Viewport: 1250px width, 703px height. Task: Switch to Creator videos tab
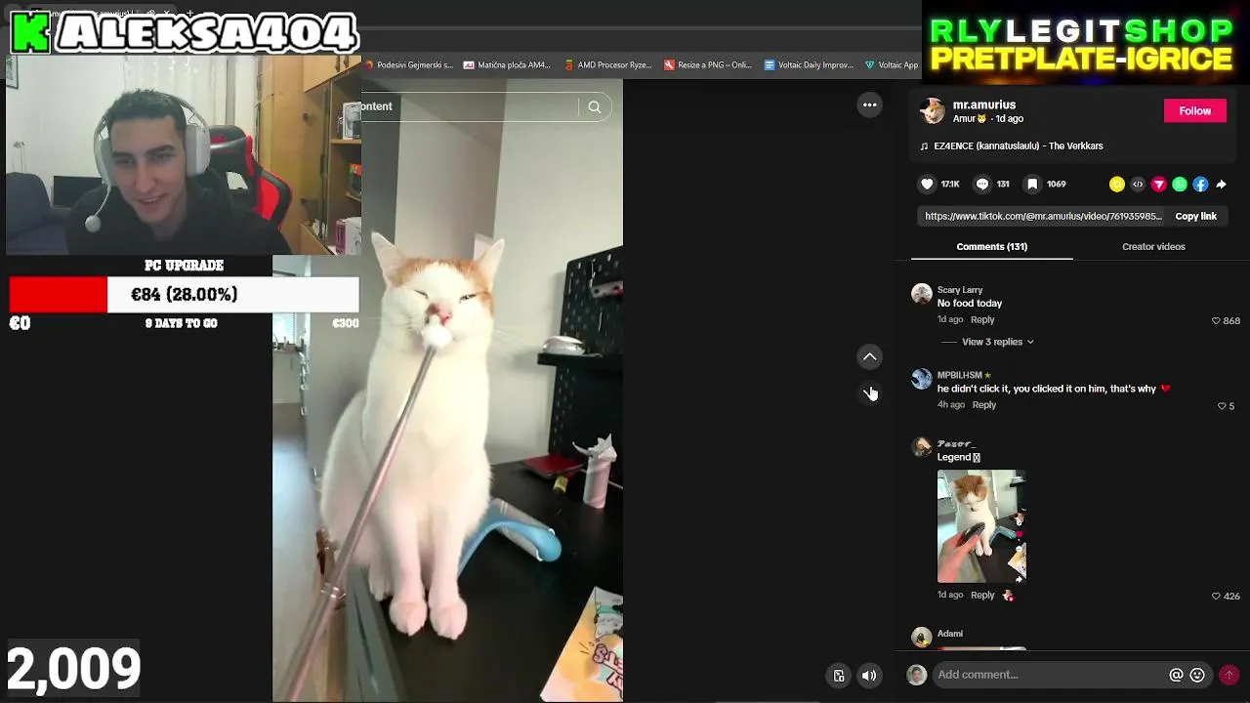1153,247
